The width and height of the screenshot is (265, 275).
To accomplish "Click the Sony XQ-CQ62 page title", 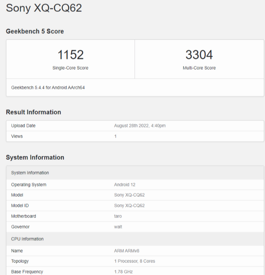I will coord(44,8).
